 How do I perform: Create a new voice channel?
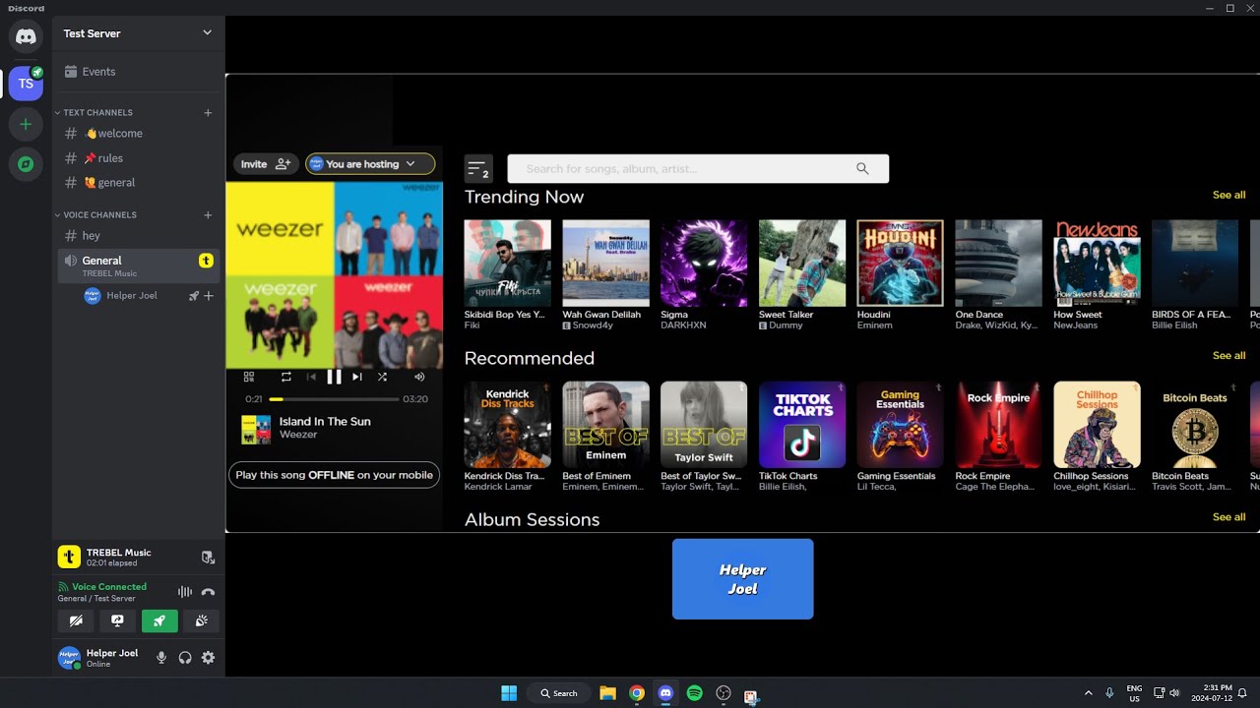tap(208, 215)
